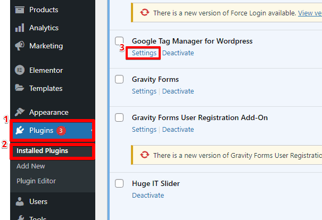Click the Analytics bar chart icon

point(20,28)
